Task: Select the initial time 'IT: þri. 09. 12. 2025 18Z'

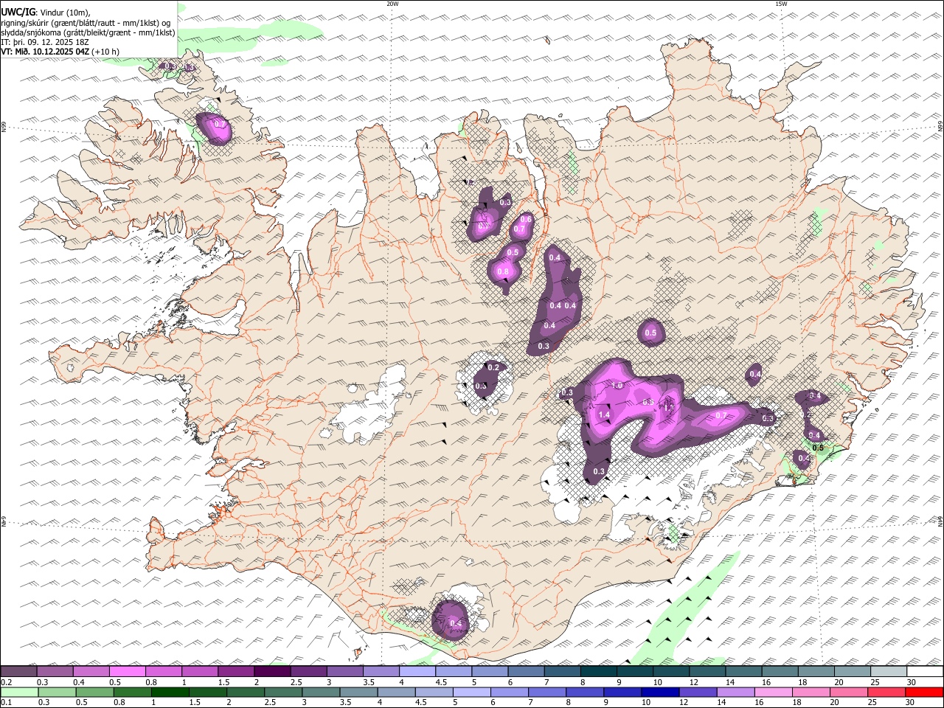Action: tap(45, 42)
